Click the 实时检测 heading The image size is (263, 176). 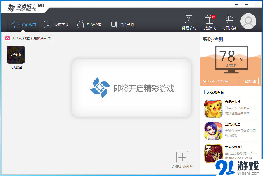pos(213,39)
